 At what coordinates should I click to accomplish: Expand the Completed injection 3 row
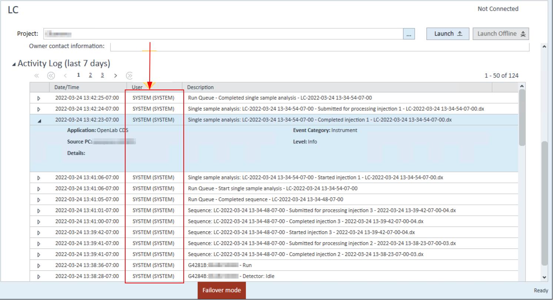[39, 222]
